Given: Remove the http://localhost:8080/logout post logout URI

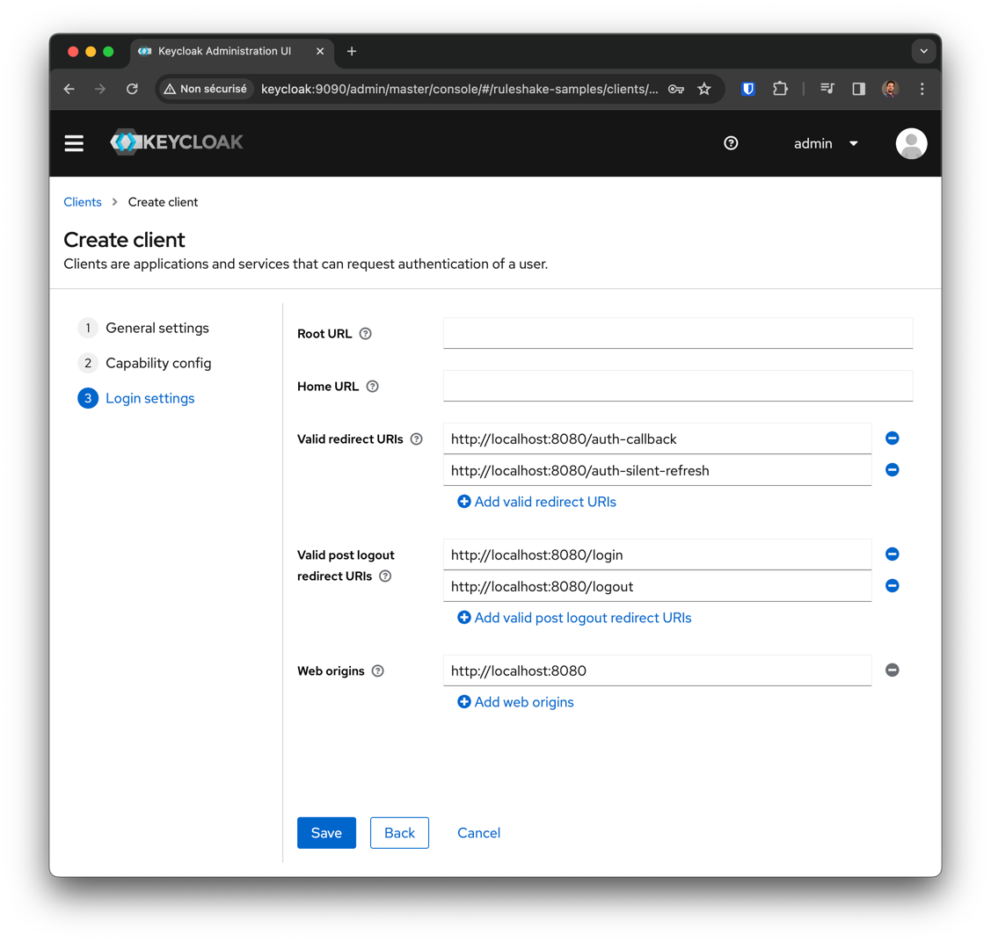Looking at the screenshot, I should click(892, 585).
